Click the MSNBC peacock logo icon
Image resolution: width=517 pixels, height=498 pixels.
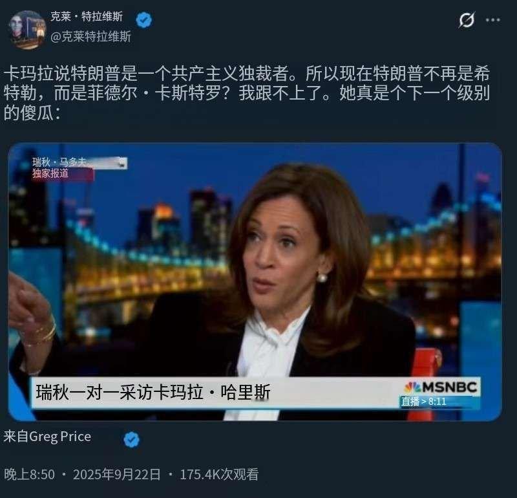[412, 387]
